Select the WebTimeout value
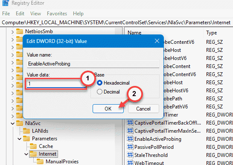This screenshot has height=165, width=233. 149,163
